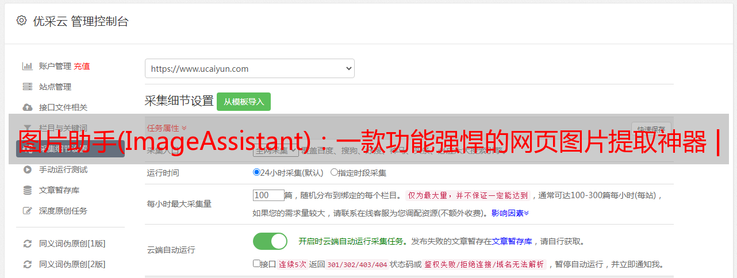Click the hourly max collection input showing 100

268,195
